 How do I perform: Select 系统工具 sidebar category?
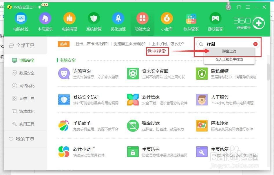pos(25,99)
